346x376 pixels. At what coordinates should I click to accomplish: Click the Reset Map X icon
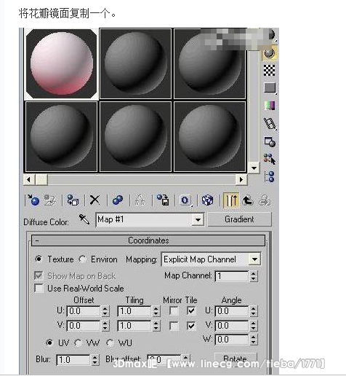tap(94, 200)
